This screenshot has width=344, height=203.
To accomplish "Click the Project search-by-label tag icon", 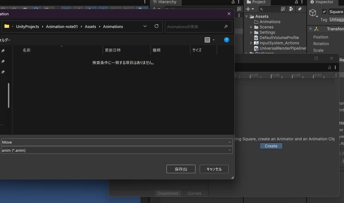I will [300, 9].
